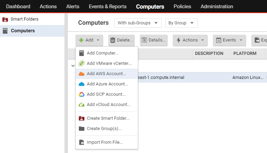Sort by the DESCRIPTION column header

209,54
